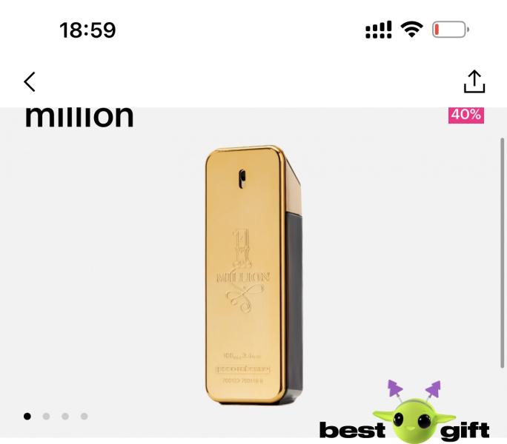This screenshot has height=444, width=507.
Task: Tap the low battery indicator
Action: coord(451,30)
